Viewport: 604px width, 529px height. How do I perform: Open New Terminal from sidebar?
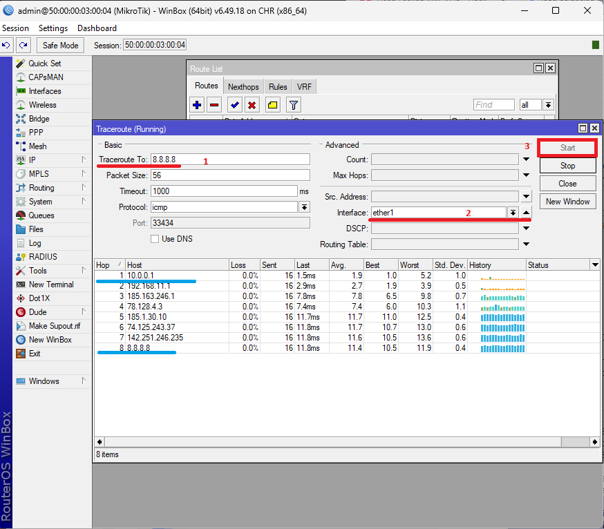click(50, 285)
